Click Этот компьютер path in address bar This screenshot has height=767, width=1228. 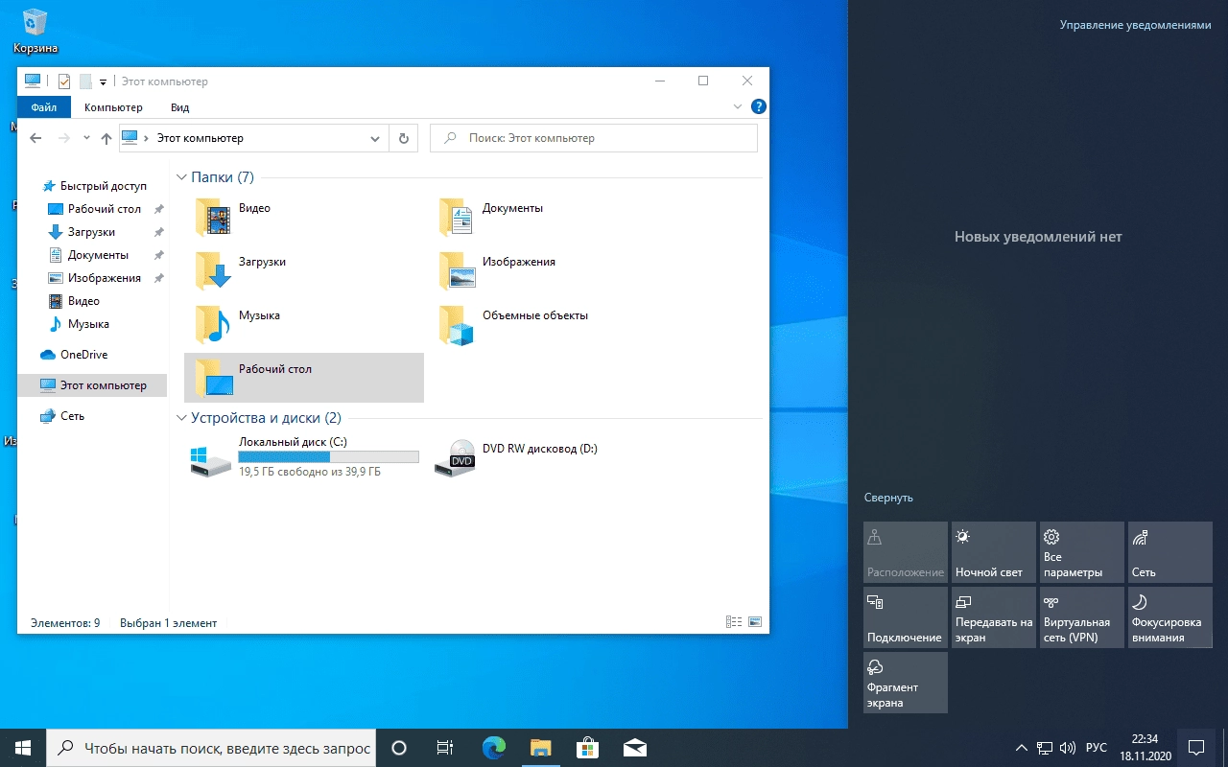pyautogui.click(x=200, y=138)
